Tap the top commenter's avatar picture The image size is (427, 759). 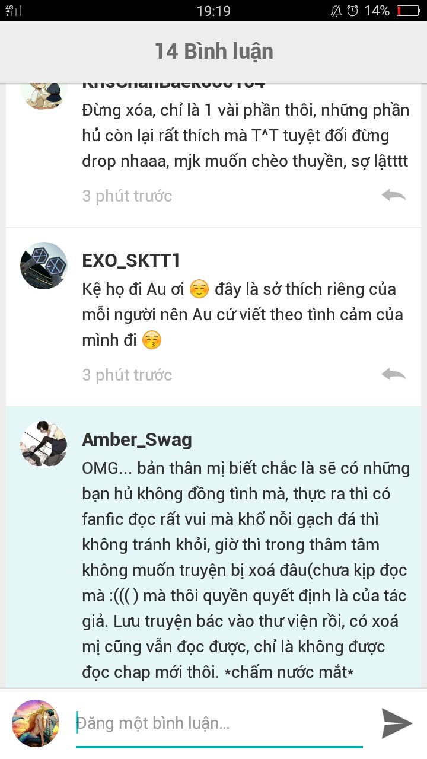point(44,95)
